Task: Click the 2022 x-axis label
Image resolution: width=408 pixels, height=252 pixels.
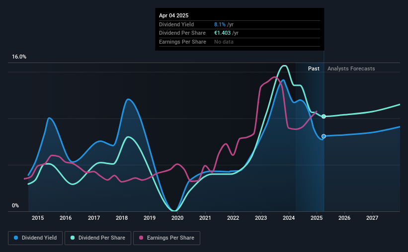Action: tap(233, 218)
